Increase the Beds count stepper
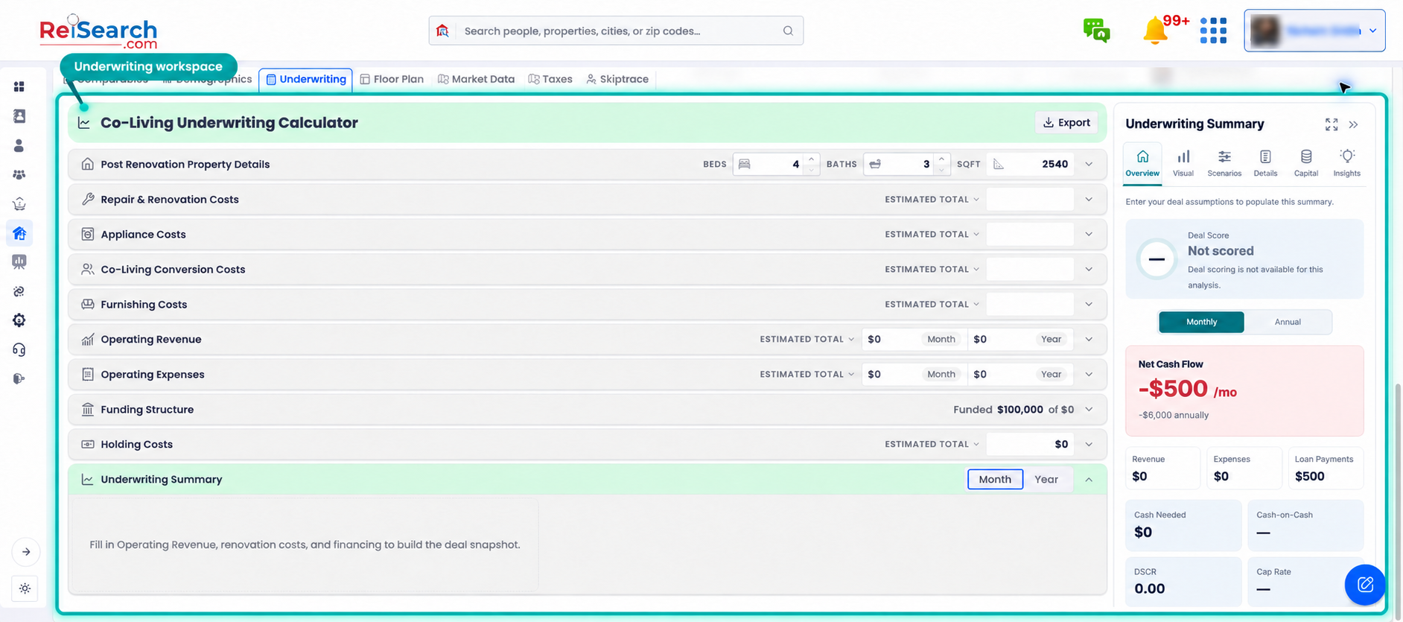The height and width of the screenshot is (622, 1403). pyautogui.click(x=811, y=159)
